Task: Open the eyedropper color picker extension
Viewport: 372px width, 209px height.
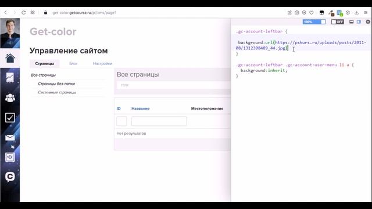Action: pos(331,13)
